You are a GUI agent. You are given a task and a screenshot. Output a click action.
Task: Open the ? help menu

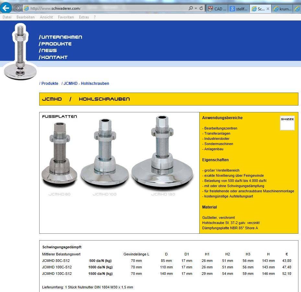point(95,17)
